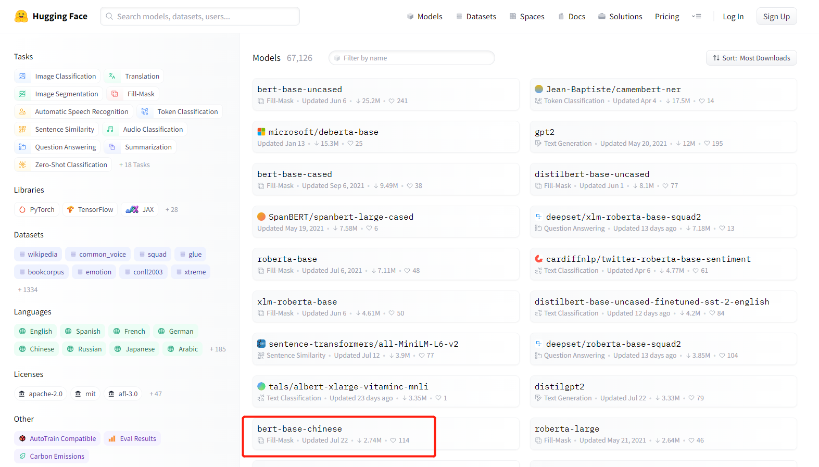Focus the Search models, datasets, users field
Viewport: 819px width, 467px height.
[200, 16]
